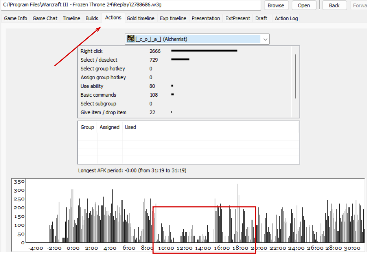
Task: Select the Basic commands row
Action: click(184, 95)
